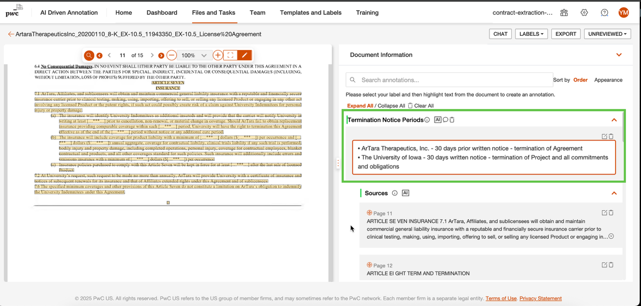Toggle the AI indicator on Sources
Viewport: 641px width, 306px height.
(405, 193)
